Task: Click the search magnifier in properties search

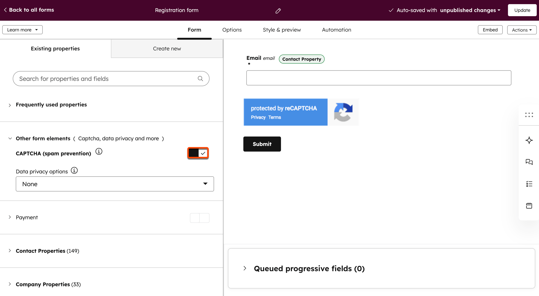Action: point(200,78)
